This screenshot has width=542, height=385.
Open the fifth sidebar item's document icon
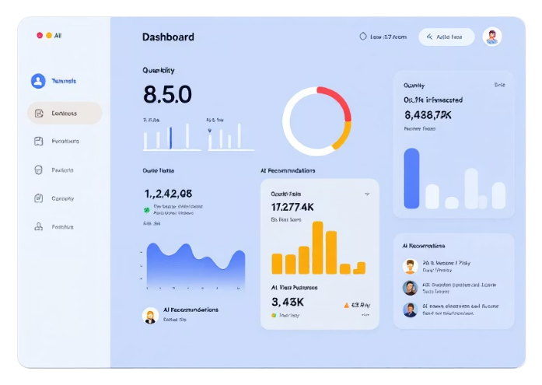(x=38, y=198)
